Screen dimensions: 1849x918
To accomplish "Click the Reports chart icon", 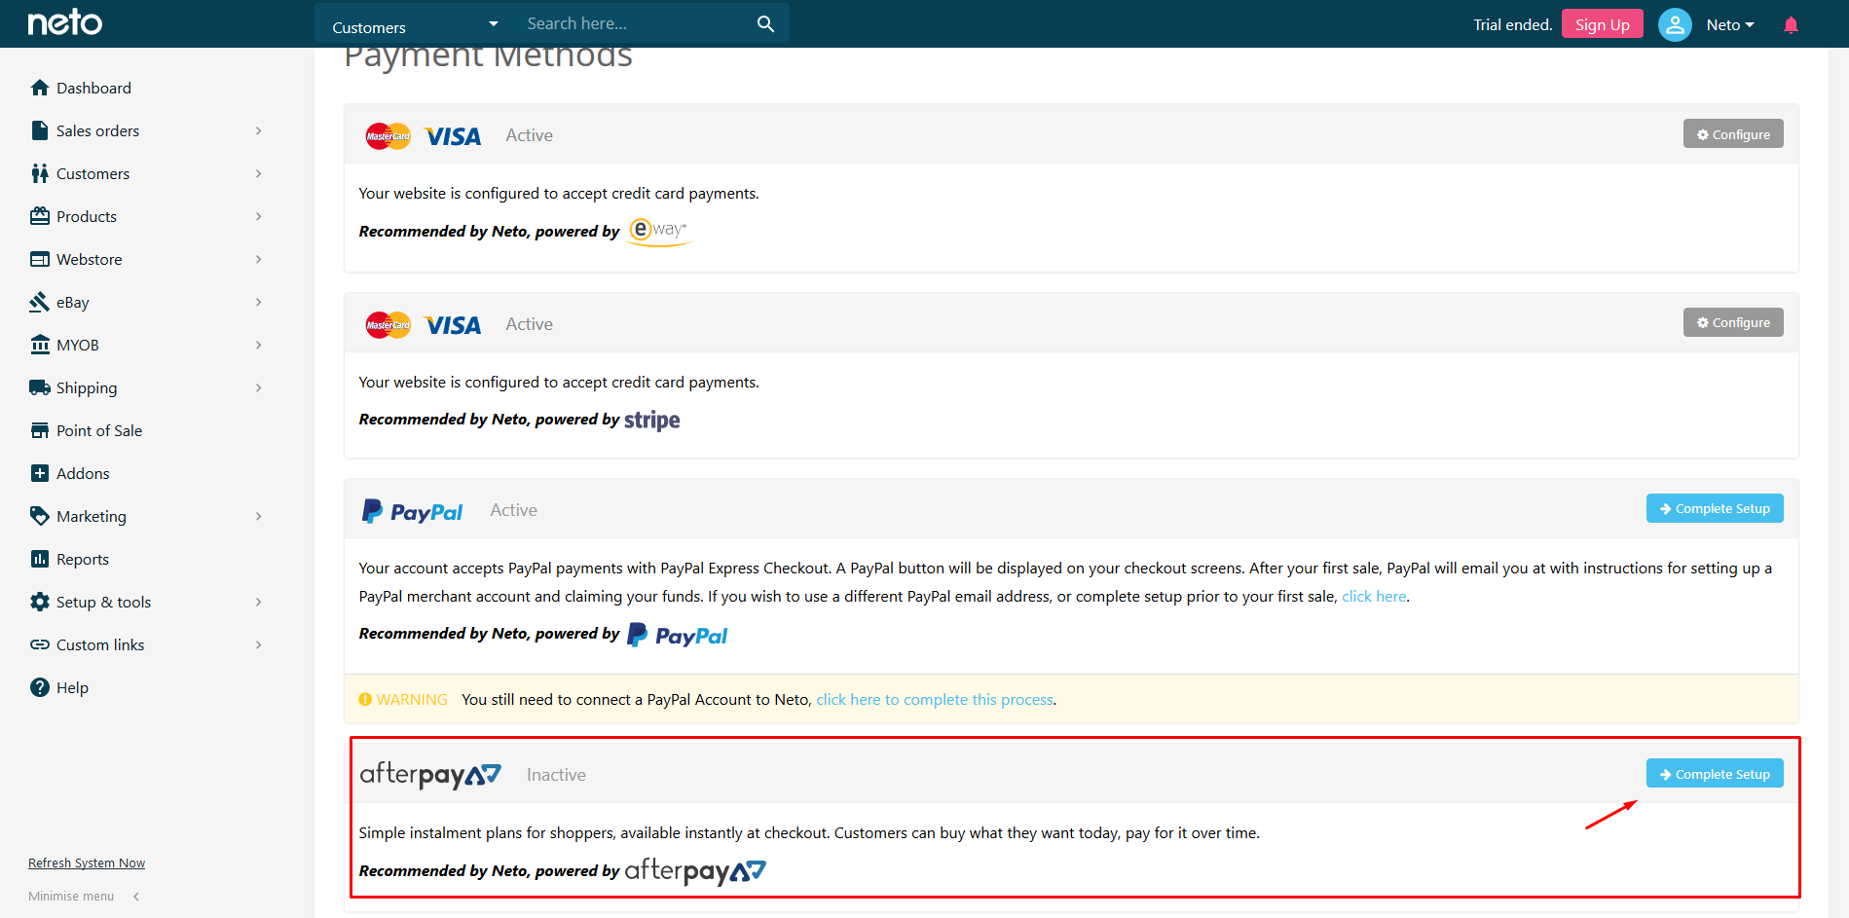I will click(x=40, y=559).
